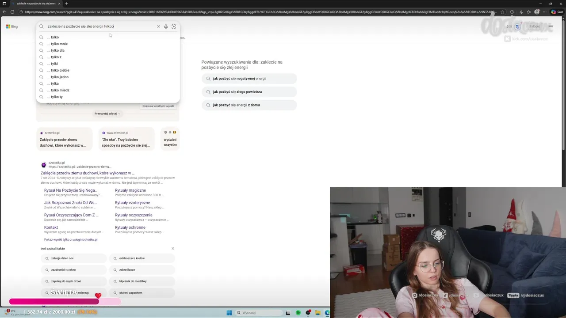Search 'zapukaj do mych drzwi' suggestion chip
The height and width of the screenshot is (318, 566).
click(74, 281)
